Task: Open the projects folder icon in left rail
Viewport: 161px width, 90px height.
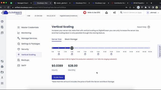Action: coord(2,72)
